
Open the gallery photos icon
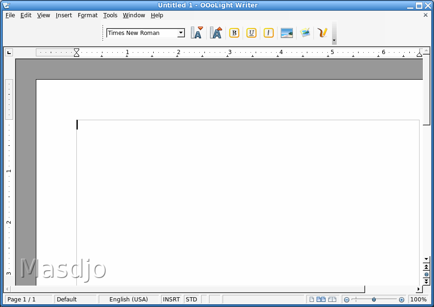pos(305,33)
